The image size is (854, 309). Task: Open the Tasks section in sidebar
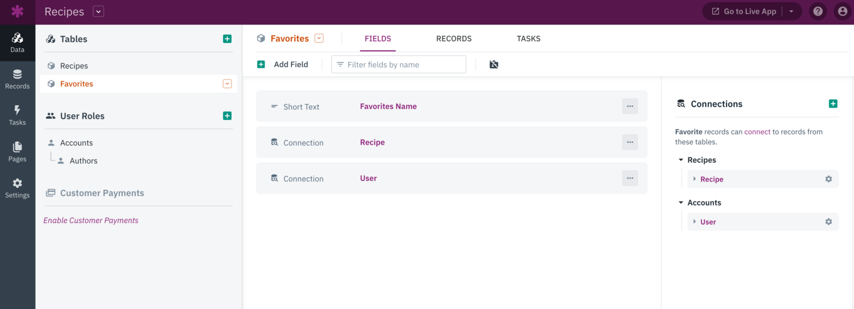pyautogui.click(x=18, y=116)
